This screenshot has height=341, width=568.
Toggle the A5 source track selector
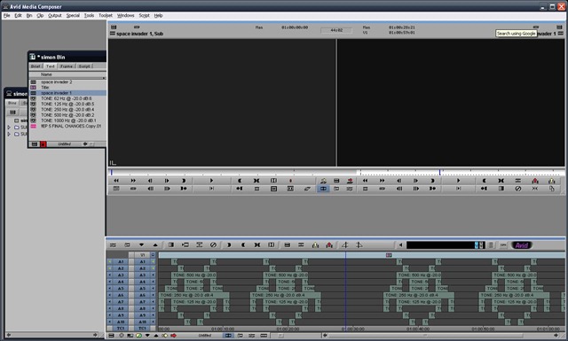(121, 289)
